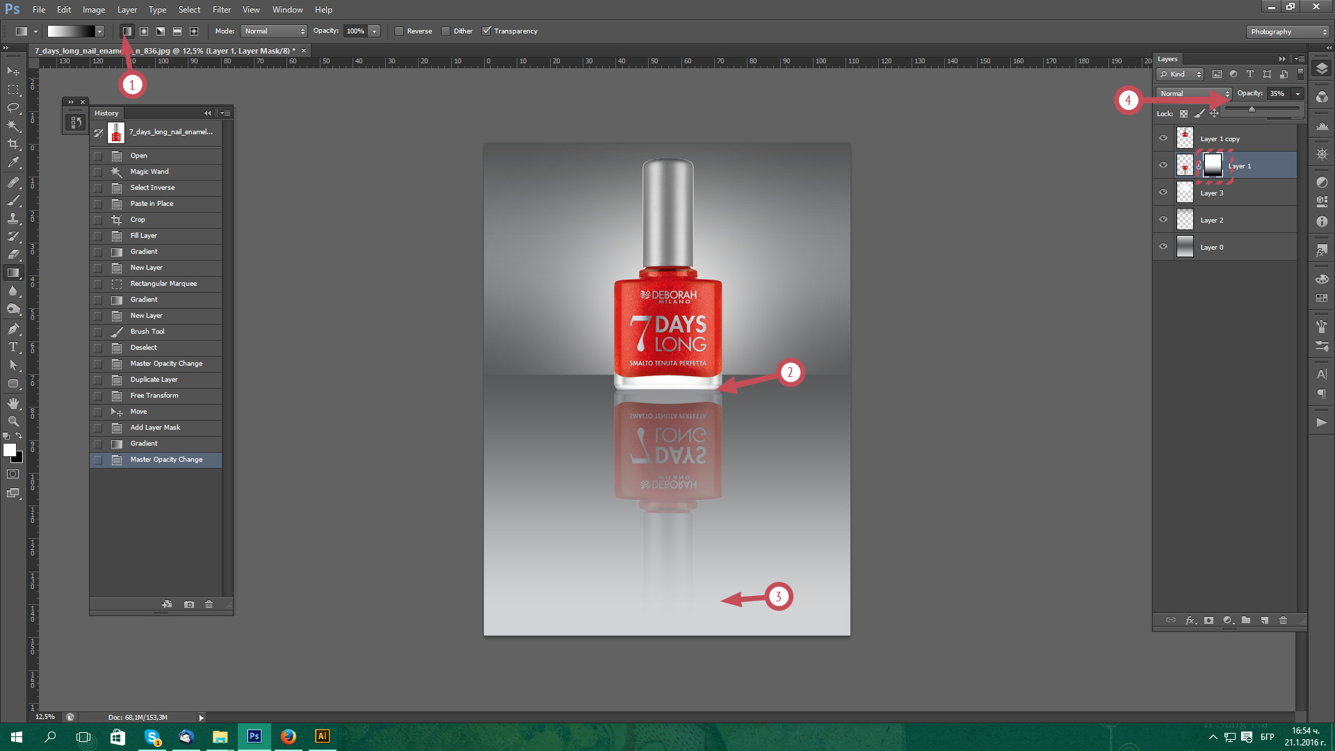Switch to the History panel tab

point(106,113)
